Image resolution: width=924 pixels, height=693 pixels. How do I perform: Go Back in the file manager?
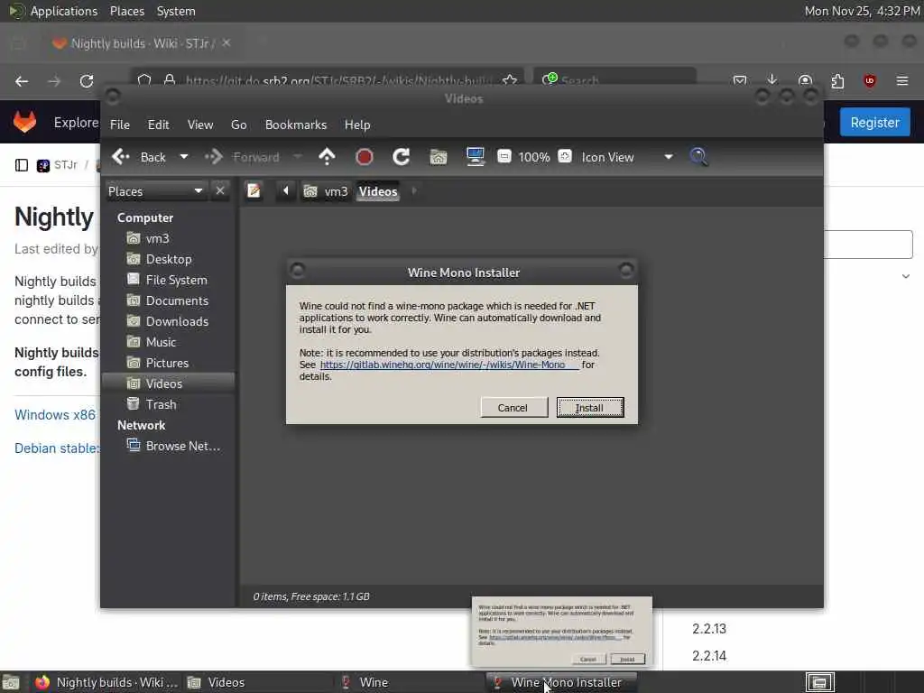140,157
